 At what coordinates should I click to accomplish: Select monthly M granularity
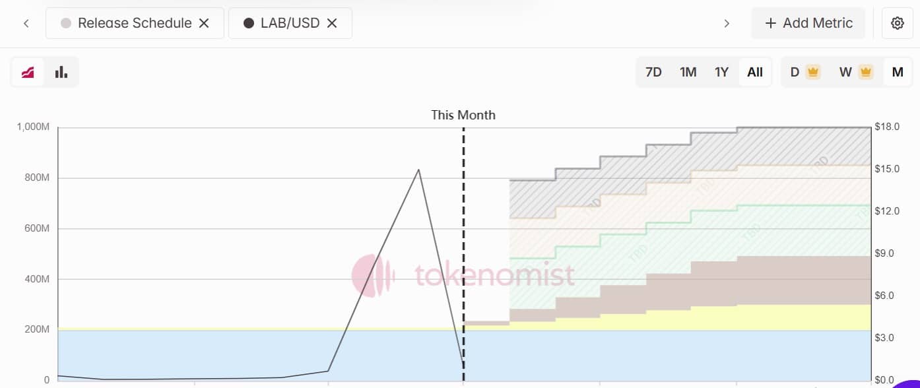(x=898, y=72)
